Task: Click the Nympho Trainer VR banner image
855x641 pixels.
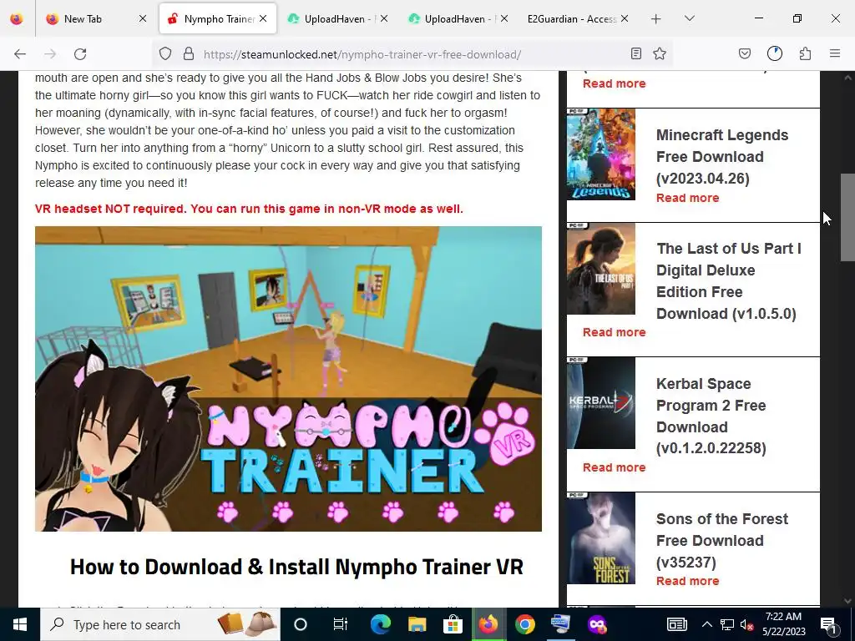Action: [288, 379]
